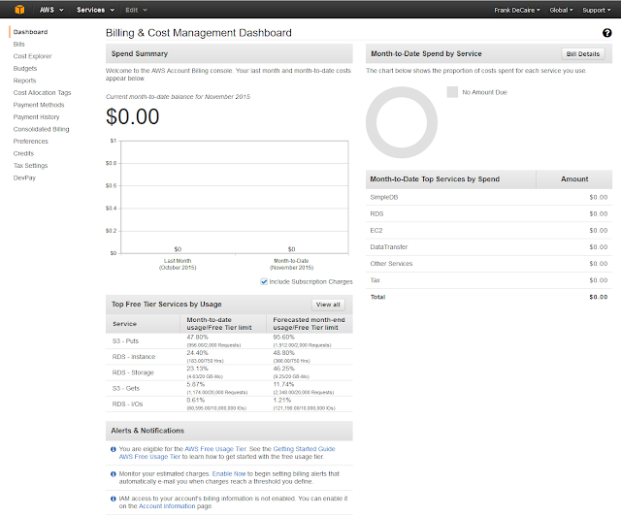Viewport: 621px width, 516px height.
Task: Go to Payment Methods
Action: click(x=39, y=105)
